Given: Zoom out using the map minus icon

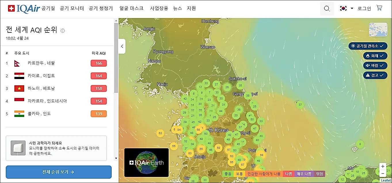Looking at the screenshot, I should (x=383, y=173).
